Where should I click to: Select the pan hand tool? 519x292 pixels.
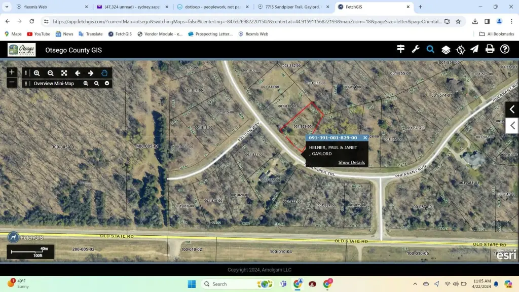click(104, 73)
